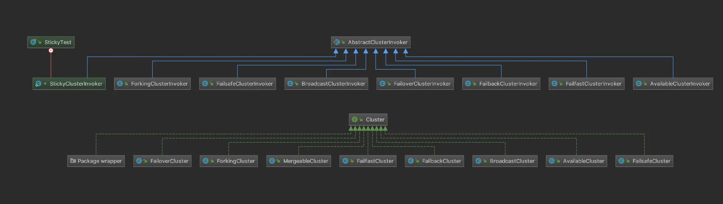
Task: Click the FailfastClusterInvoker class icon
Action: point(554,83)
